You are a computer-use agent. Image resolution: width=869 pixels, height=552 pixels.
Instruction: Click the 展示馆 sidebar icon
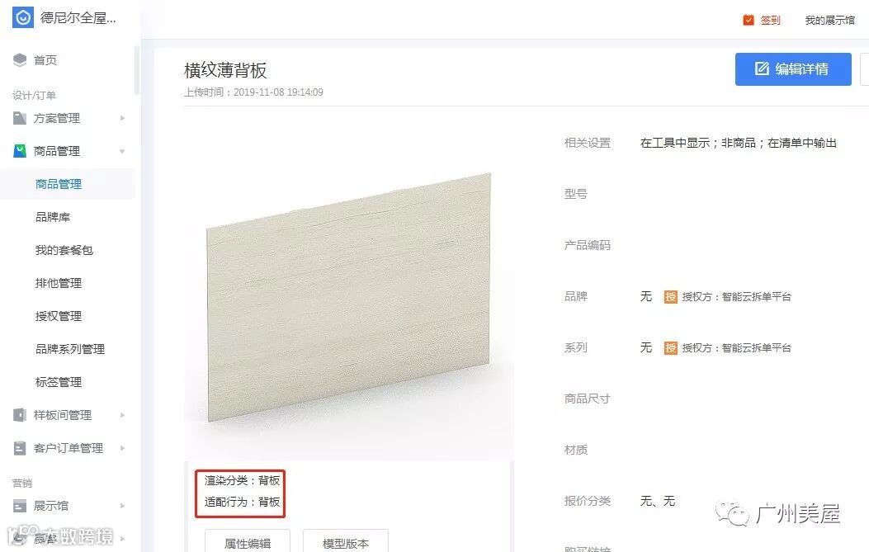click(x=20, y=506)
